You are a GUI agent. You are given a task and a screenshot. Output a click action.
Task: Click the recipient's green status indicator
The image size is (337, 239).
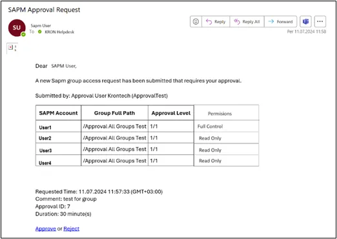pos(39,32)
